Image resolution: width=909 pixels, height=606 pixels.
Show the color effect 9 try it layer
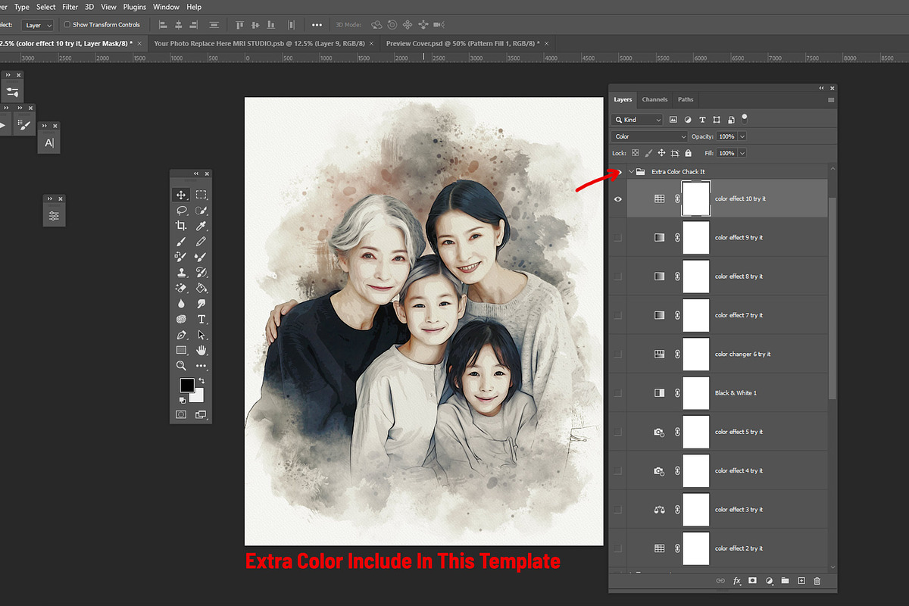point(618,237)
